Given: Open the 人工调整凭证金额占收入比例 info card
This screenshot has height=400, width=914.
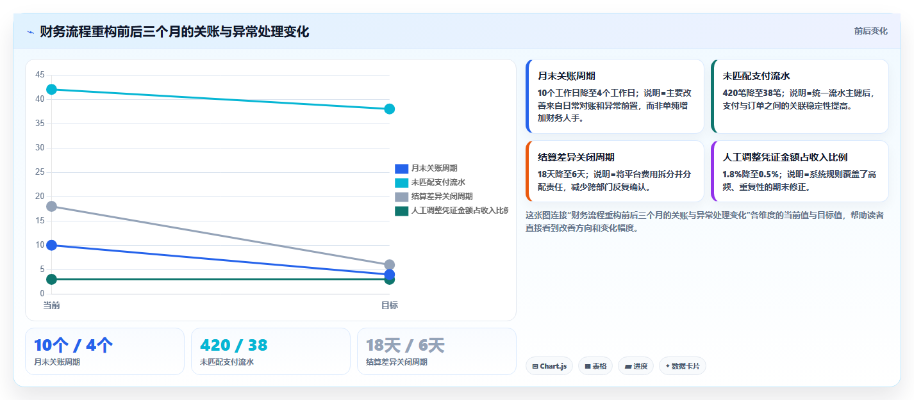Looking at the screenshot, I should click(800, 172).
